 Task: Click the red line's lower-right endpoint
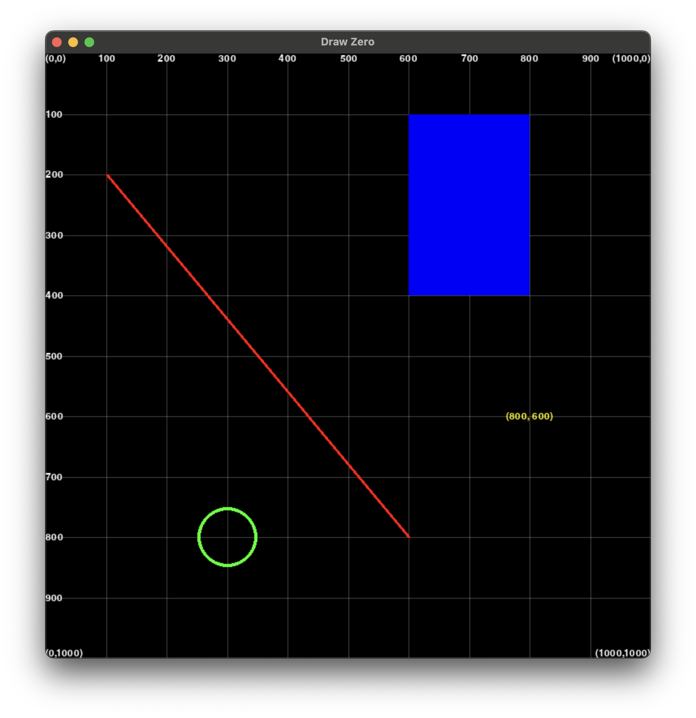point(408,536)
